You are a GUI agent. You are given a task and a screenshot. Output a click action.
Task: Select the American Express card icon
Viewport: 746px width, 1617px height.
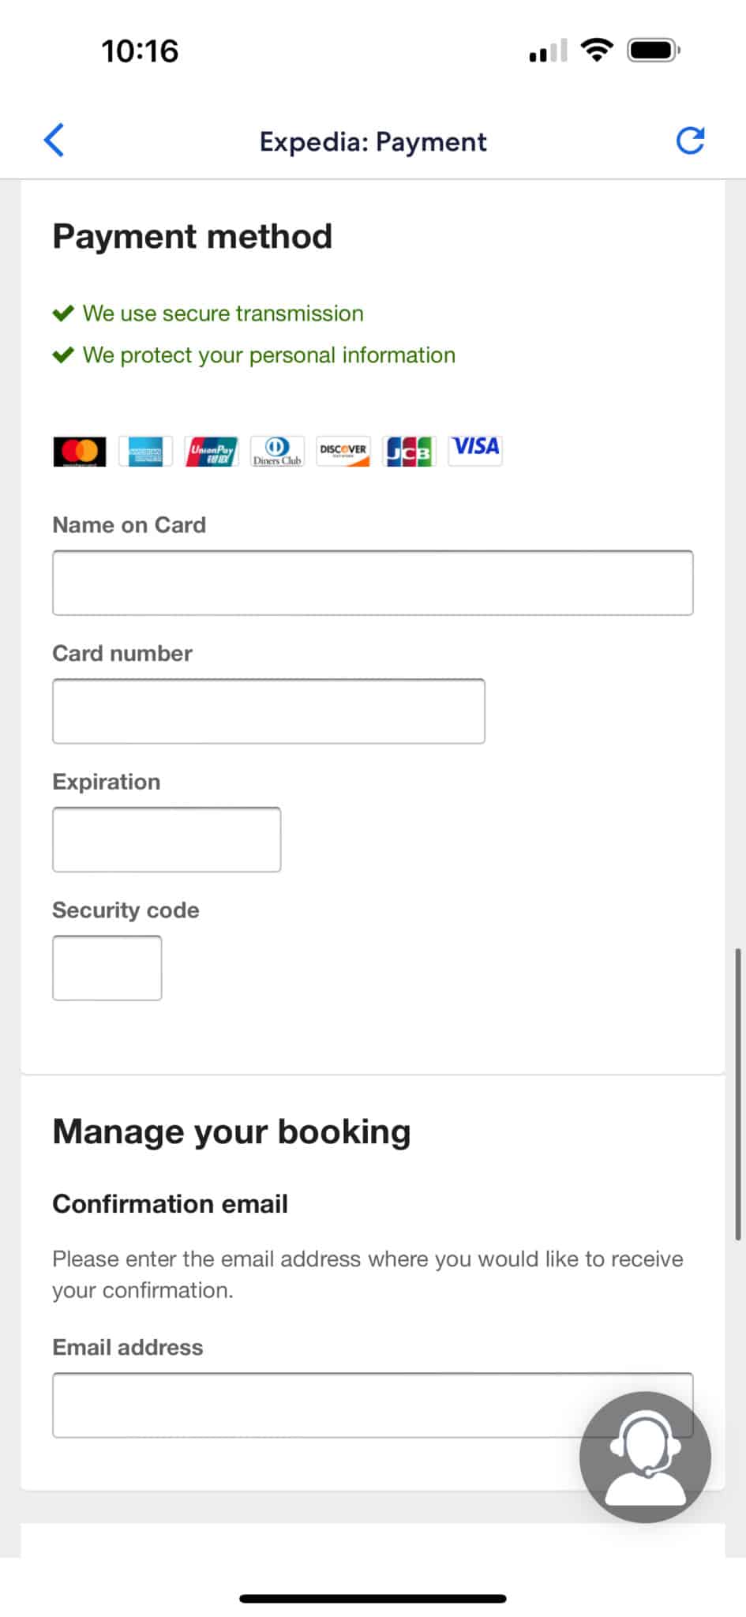[144, 450]
